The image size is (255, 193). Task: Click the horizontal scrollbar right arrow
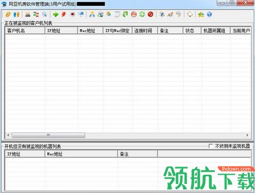tap(247, 135)
